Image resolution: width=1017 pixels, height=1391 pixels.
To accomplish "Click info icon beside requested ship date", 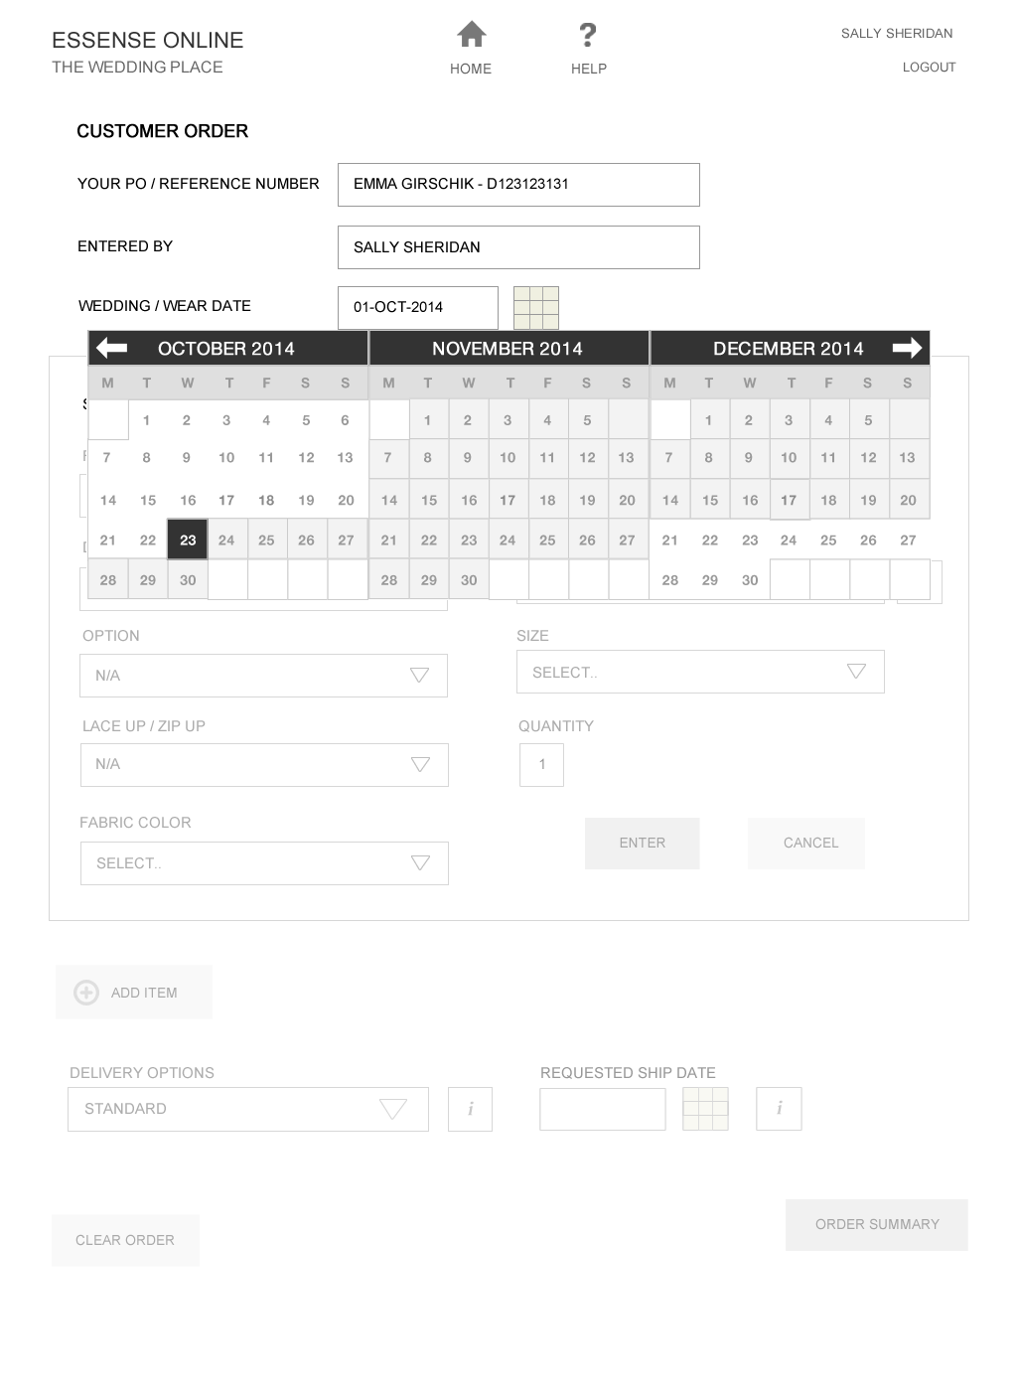I will (779, 1109).
